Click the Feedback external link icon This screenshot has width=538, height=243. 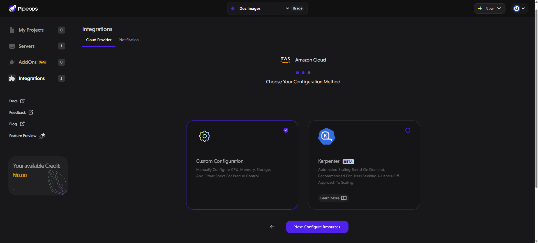pyautogui.click(x=31, y=112)
